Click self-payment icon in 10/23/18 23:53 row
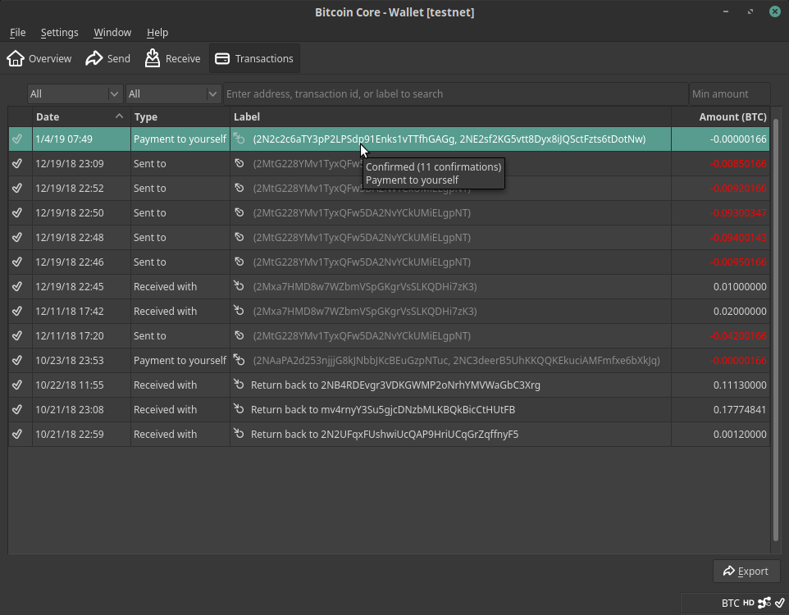The height and width of the screenshot is (615, 789). [x=239, y=360]
